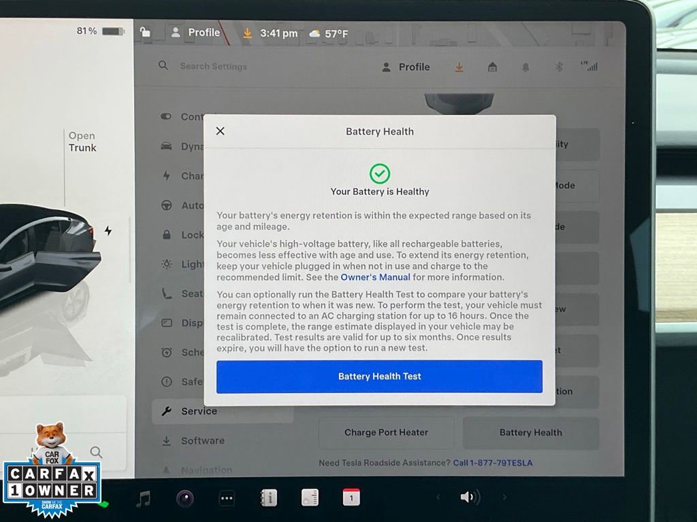Open the HomeLink garage icon
The height and width of the screenshot is (522, 697).
click(492, 67)
